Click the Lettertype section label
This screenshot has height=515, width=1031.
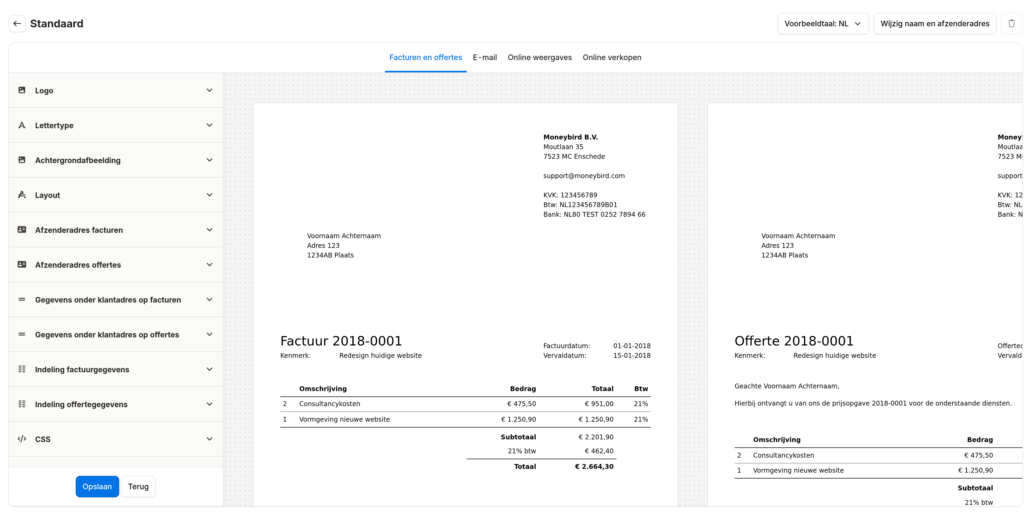54,126
